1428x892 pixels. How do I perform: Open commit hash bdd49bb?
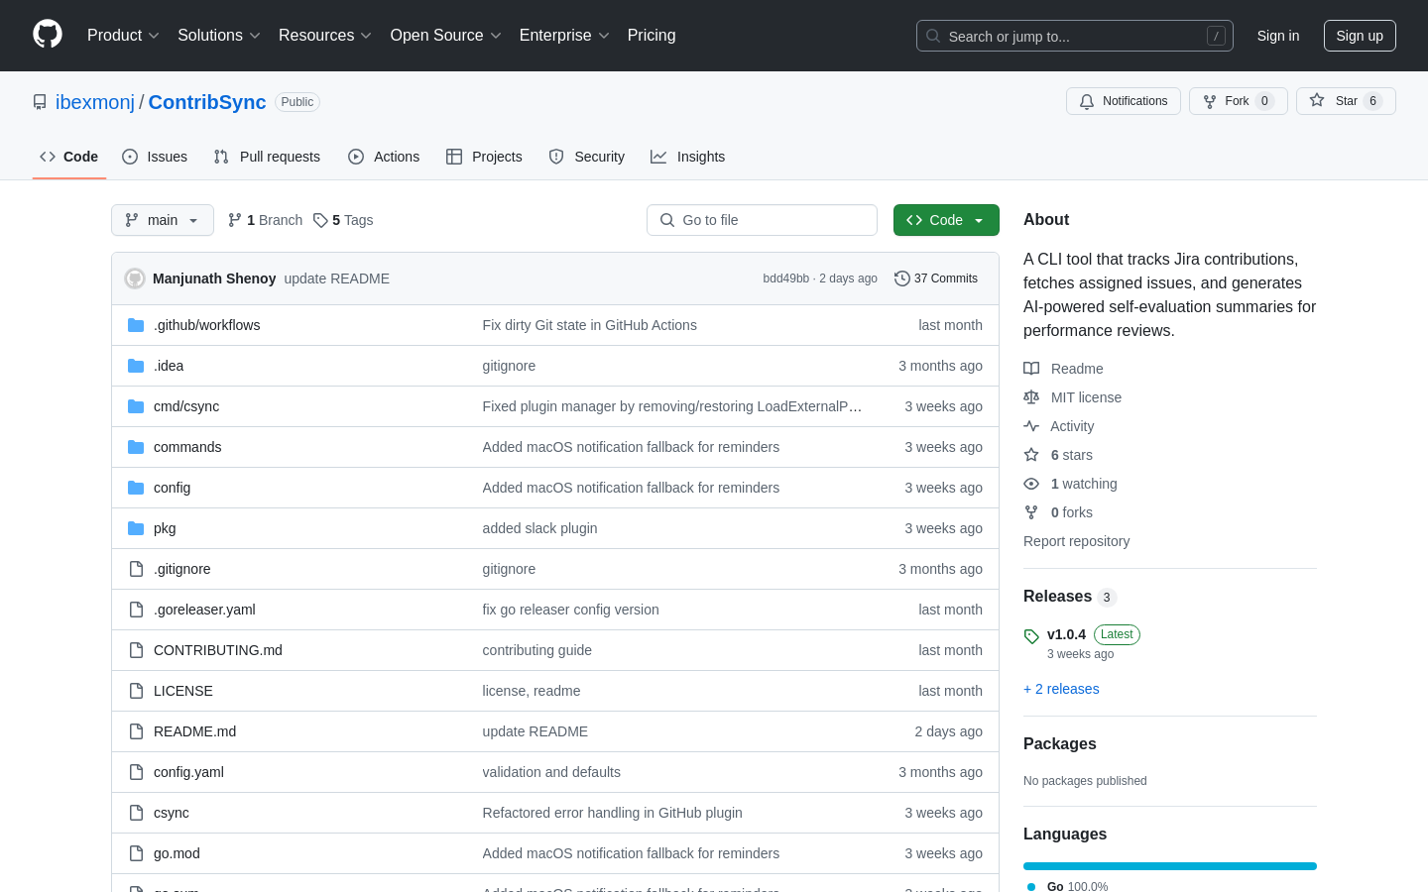(785, 279)
